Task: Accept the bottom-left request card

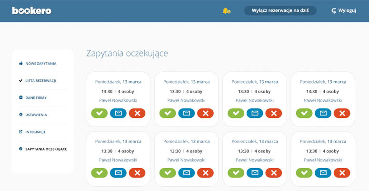Action: pos(99,173)
